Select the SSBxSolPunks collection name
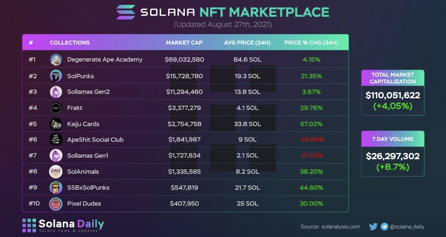The width and height of the screenshot is (446, 237). pyautogui.click(x=88, y=187)
